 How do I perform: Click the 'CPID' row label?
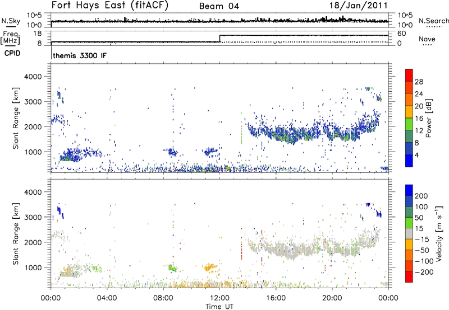tap(12, 53)
